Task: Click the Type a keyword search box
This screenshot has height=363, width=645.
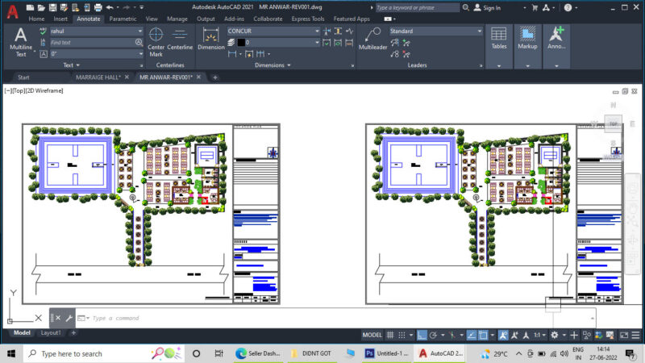Action: coord(417,8)
